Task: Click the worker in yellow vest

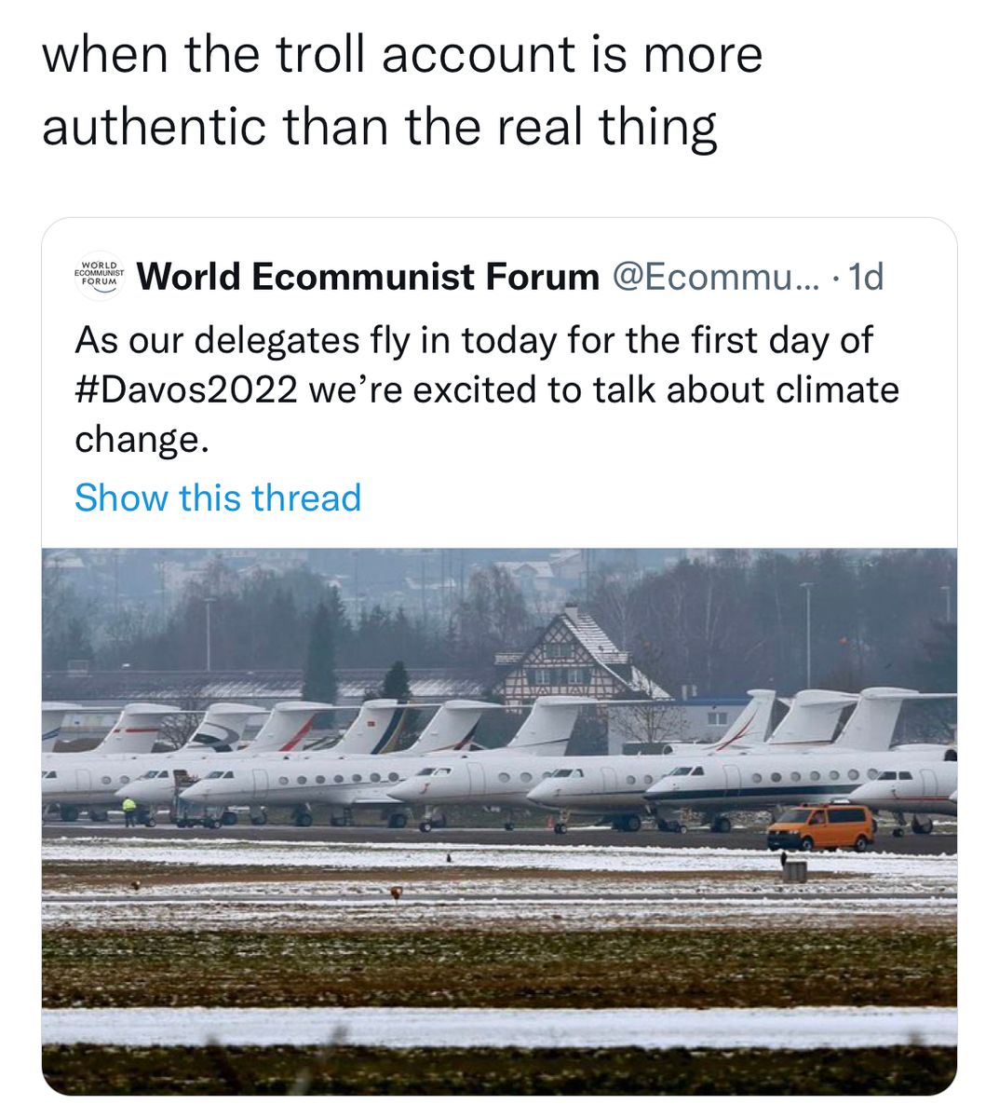Action: (128, 810)
